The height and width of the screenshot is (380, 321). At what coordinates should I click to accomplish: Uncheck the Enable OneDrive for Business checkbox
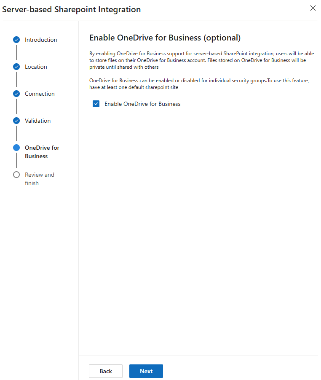(x=96, y=104)
